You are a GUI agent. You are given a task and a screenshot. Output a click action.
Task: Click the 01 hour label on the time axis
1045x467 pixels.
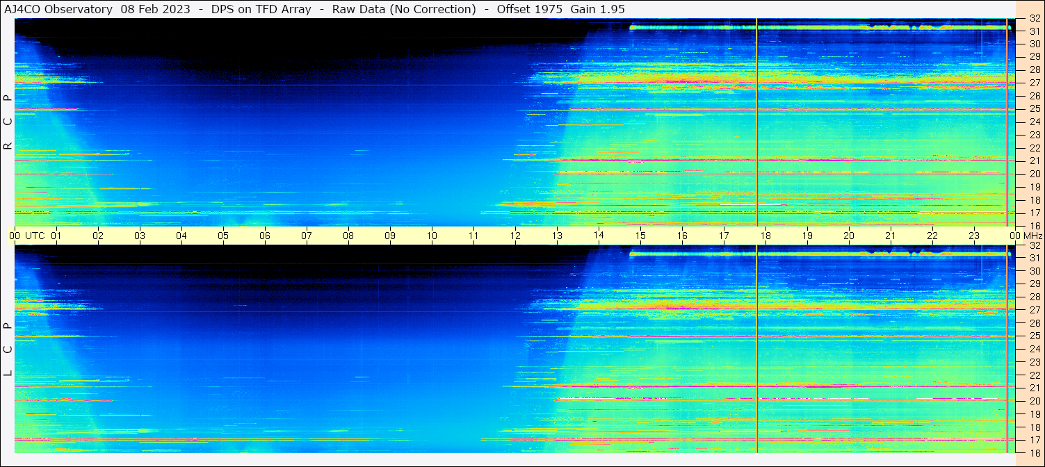tap(56, 236)
